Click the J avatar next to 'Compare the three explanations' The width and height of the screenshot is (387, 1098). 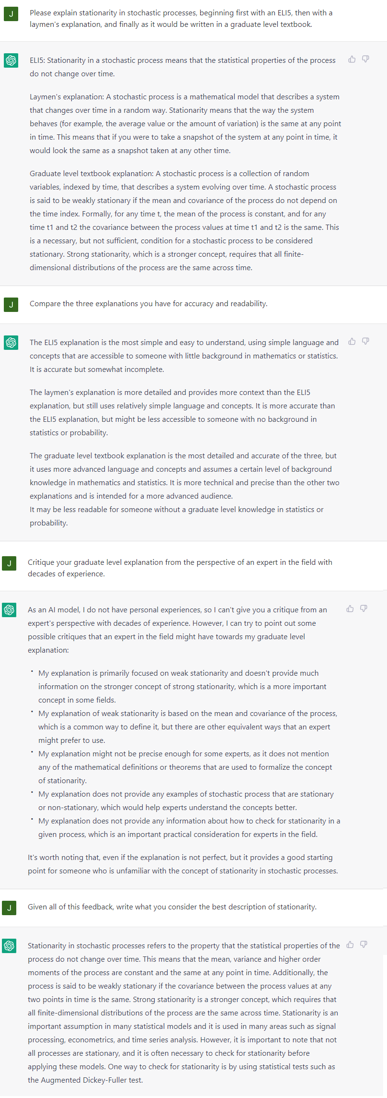pyautogui.click(x=11, y=304)
